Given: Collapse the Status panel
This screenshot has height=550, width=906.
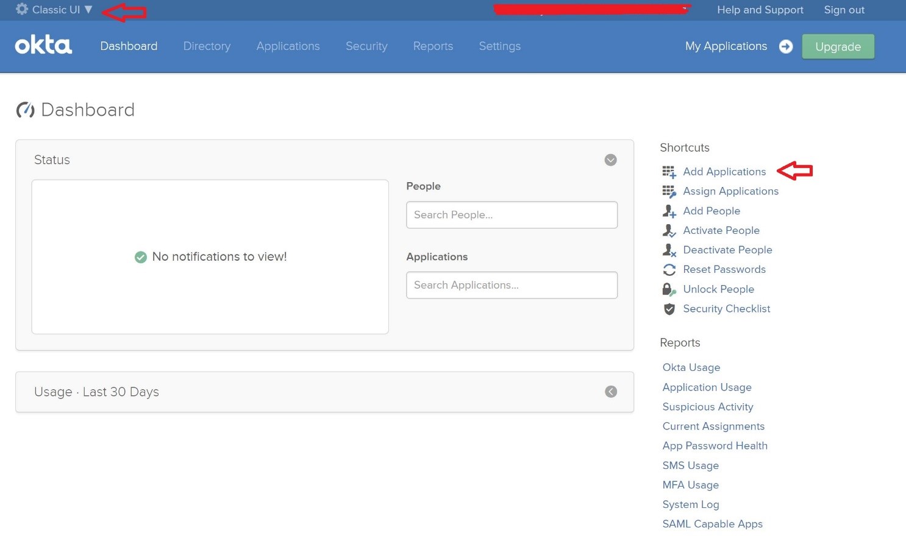Looking at the screenshot, I should (x=610, y=160).
